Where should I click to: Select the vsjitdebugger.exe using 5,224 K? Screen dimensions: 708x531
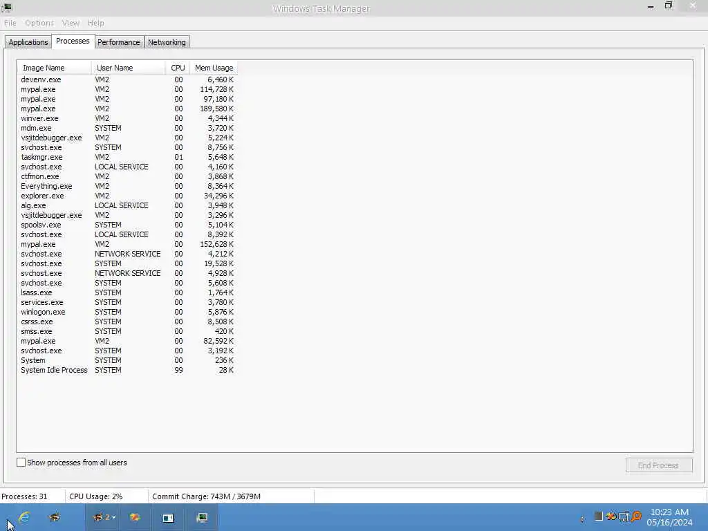point(127,138)
